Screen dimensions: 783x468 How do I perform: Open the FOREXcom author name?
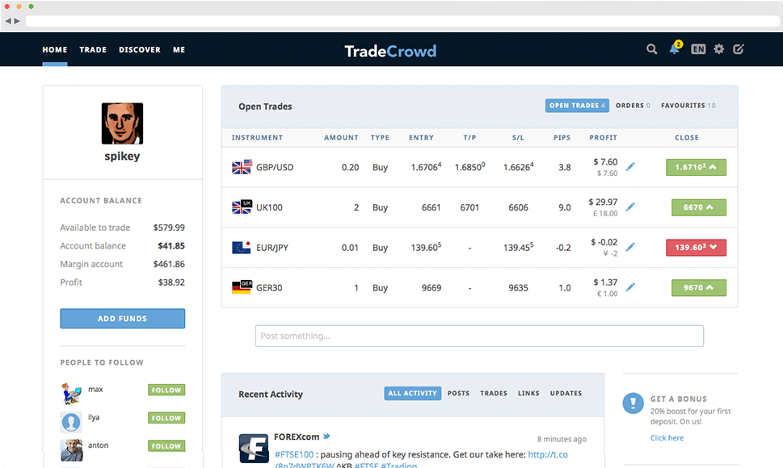pos(297,437)
